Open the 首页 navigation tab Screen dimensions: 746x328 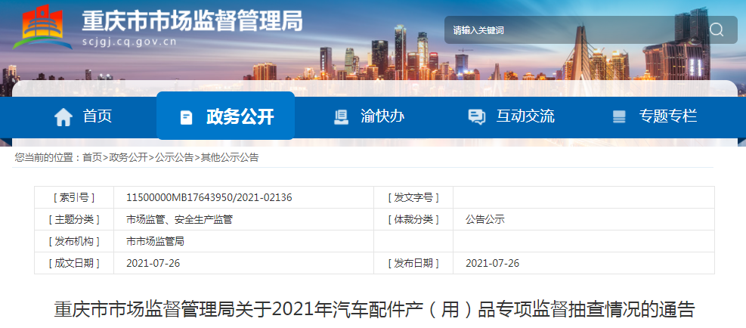(x=83, y=116)
